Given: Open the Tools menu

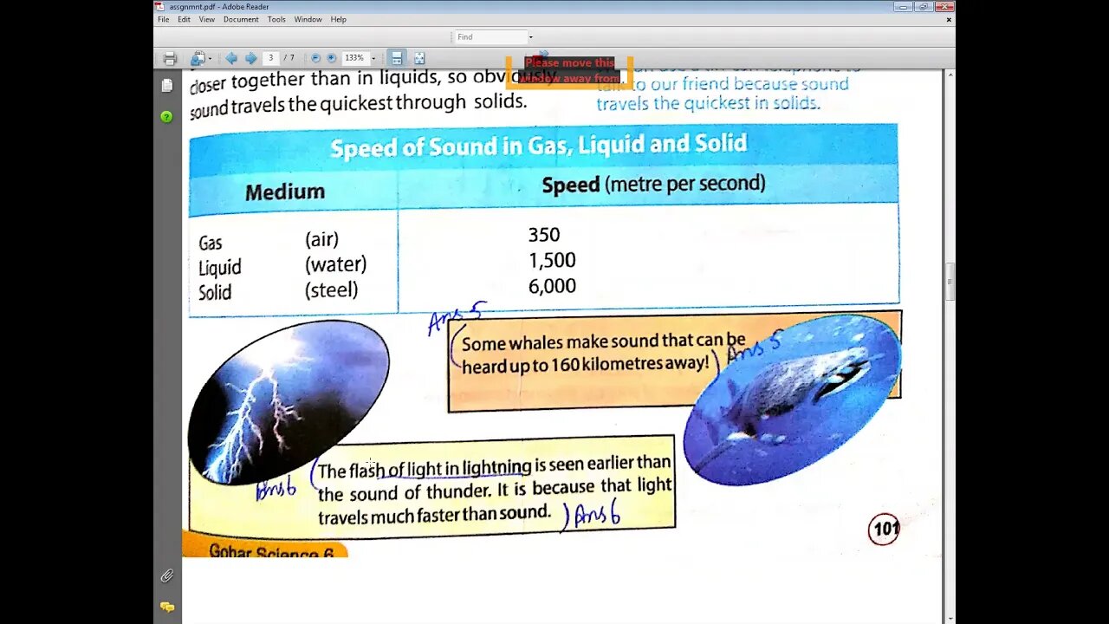Looking at the screenshot, I should [x=276, y=19].
